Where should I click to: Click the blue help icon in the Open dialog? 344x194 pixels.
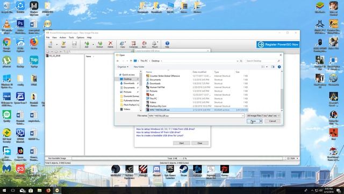point(279,67)
